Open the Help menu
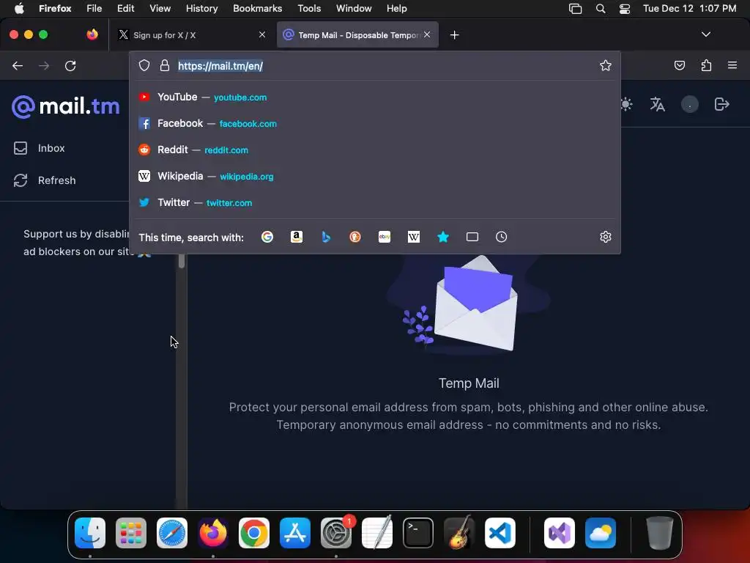Viewport: 750px width, 563px height. pyautogui.click(x=396, y=8)
